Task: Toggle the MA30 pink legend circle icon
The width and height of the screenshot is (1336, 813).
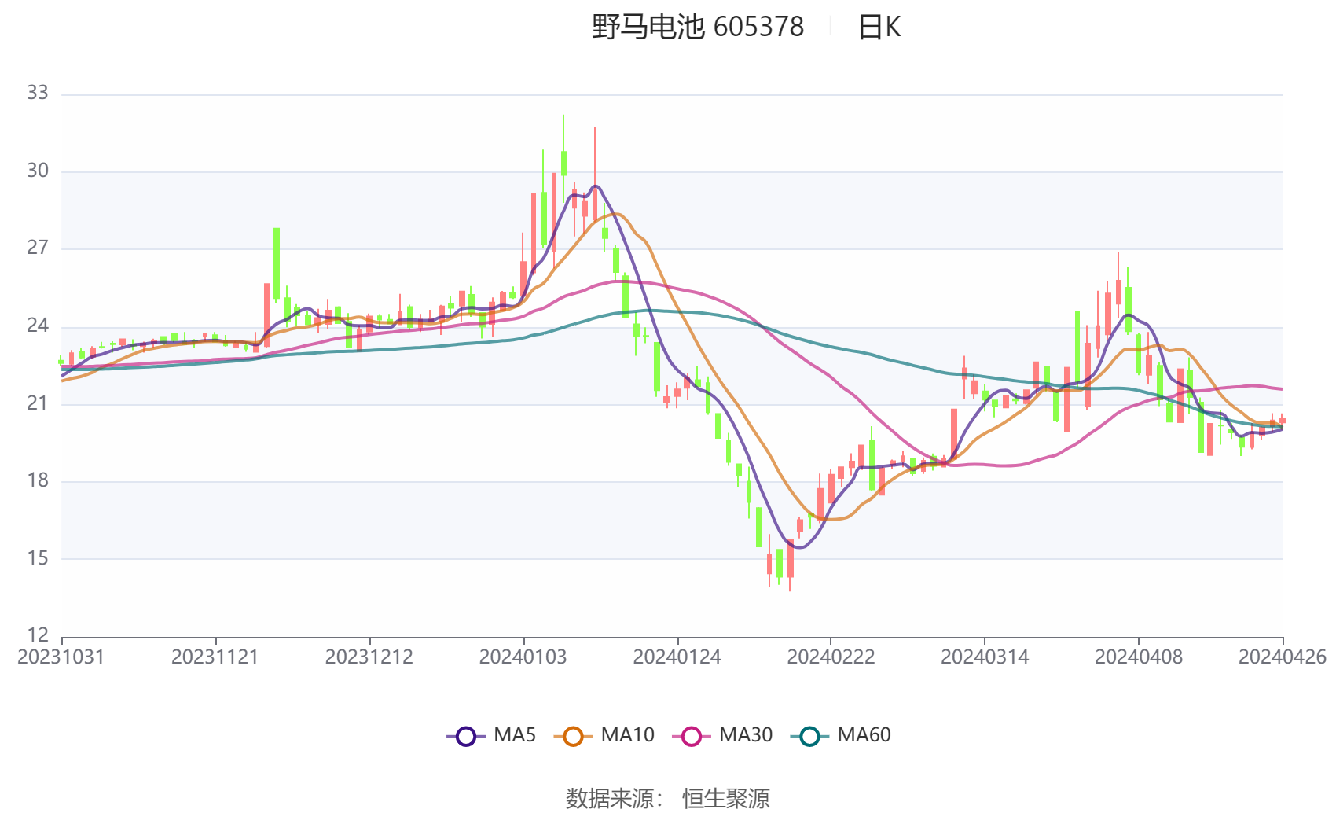Action: [692, 737]
